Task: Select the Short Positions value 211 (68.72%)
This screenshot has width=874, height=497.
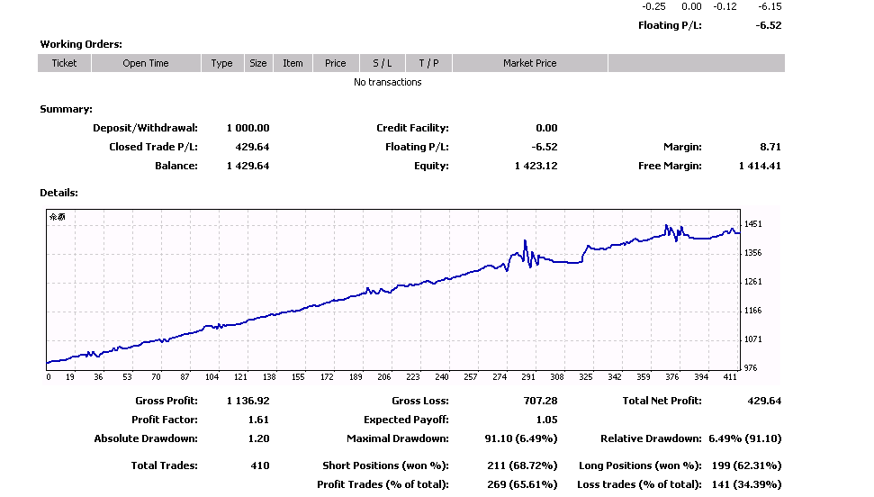Action: [522, 465]
